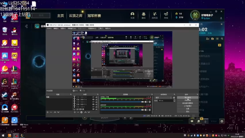Screen dimensions: 245x138
Task: Switch to 冠军杯赛 tab in League client
Action: coord(94,16)
